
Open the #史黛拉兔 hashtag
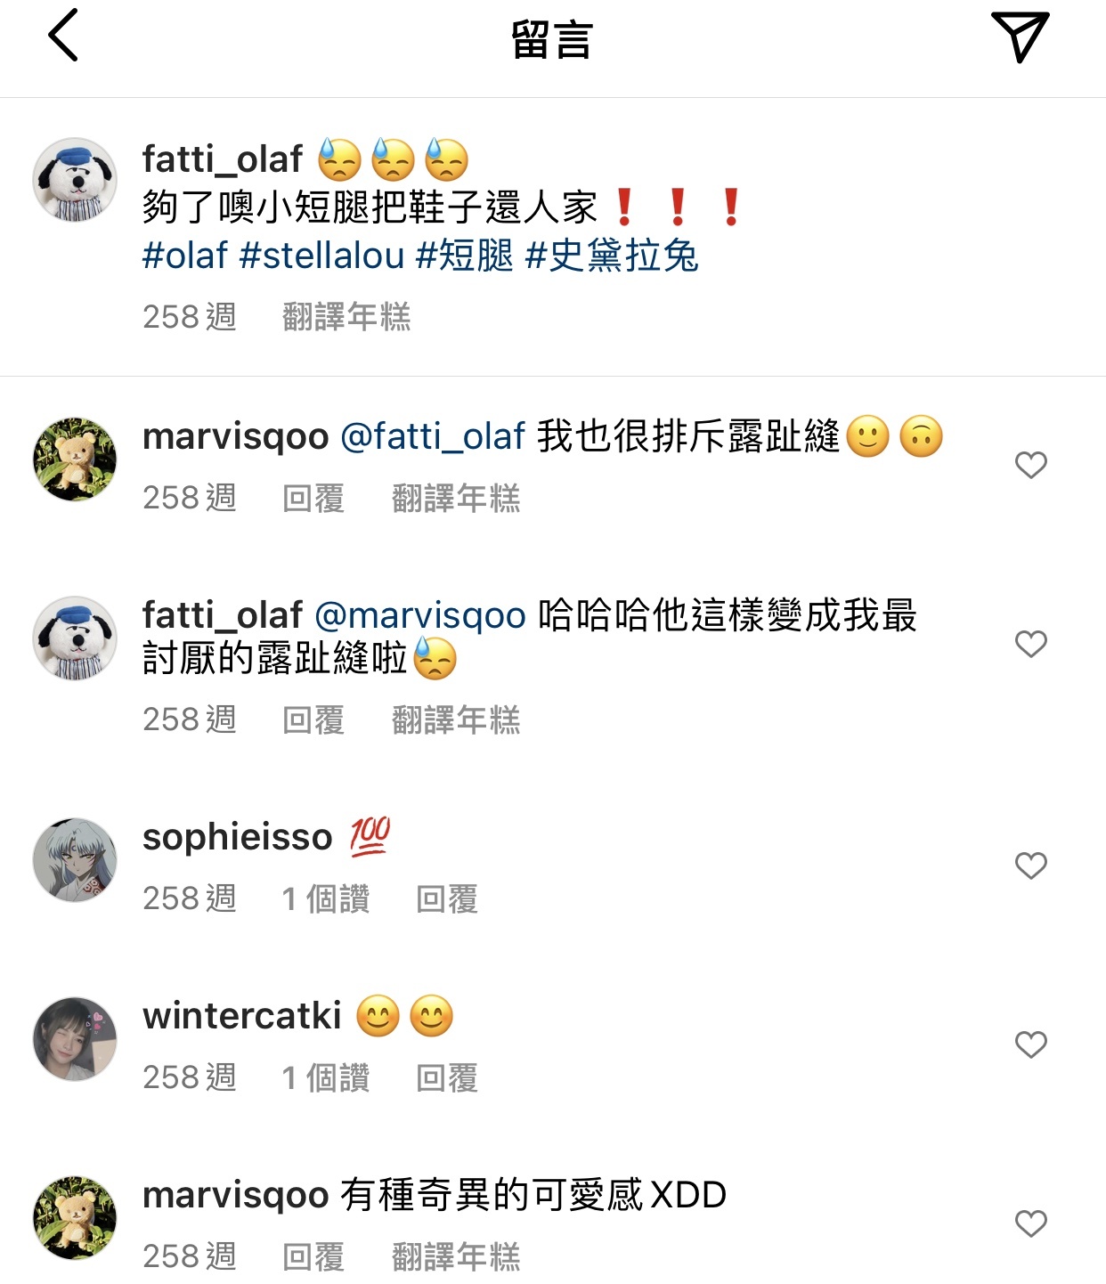pos(612,256)
